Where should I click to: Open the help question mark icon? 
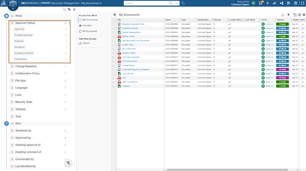coord(296,3)
